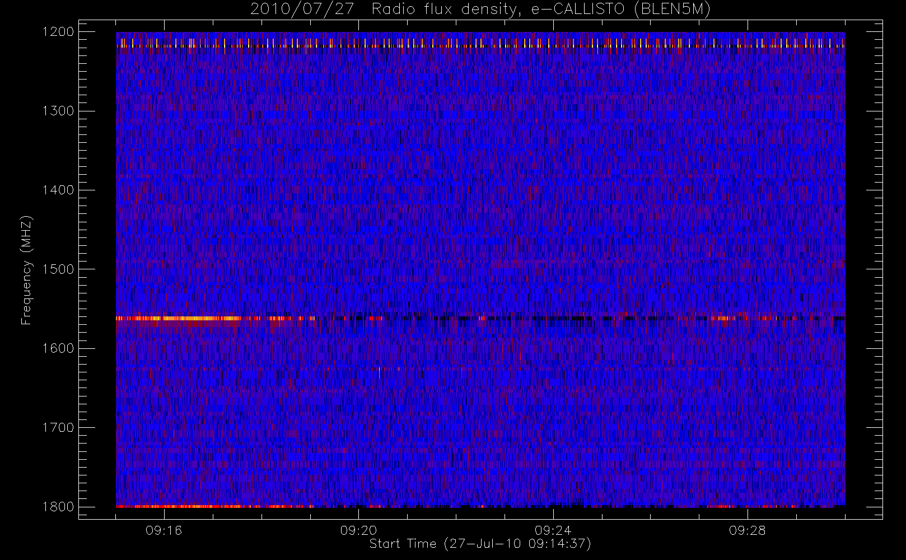Select the 1700 frequency tick label

(x=59, y=428)
